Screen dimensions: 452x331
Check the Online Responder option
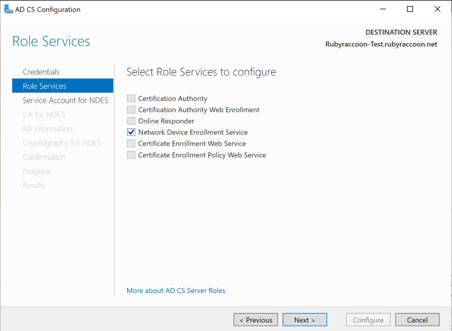click(131, 121)
